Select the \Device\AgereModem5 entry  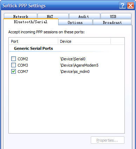tap(79, 65)
